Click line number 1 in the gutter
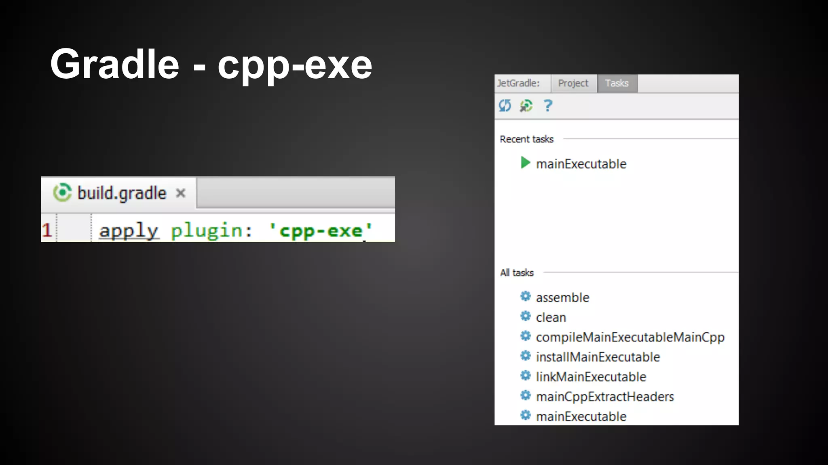 pos(47,230)
